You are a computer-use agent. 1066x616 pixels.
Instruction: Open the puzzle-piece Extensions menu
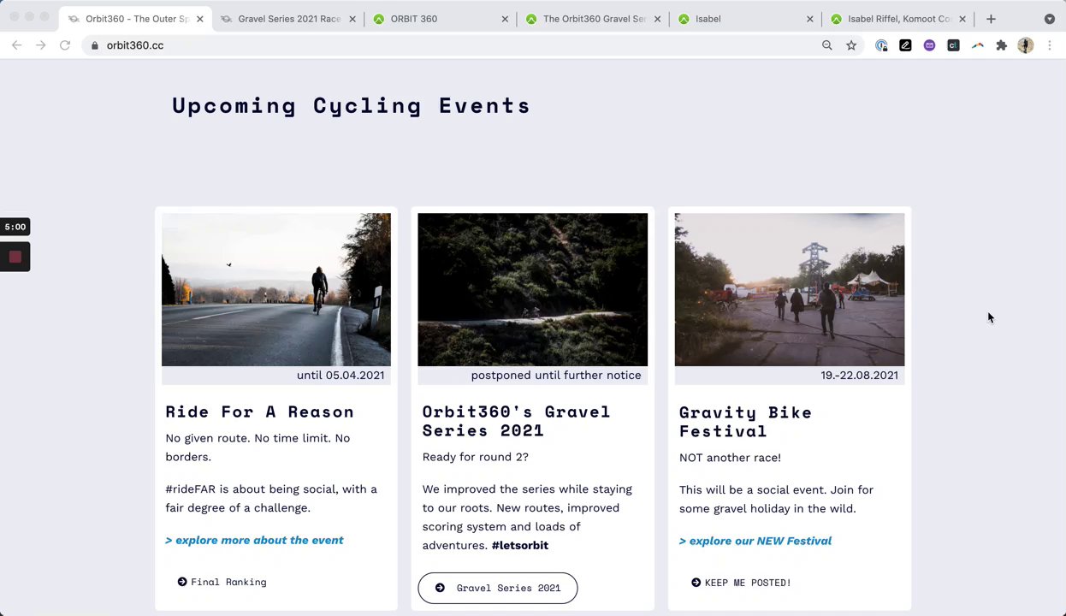1001,45
